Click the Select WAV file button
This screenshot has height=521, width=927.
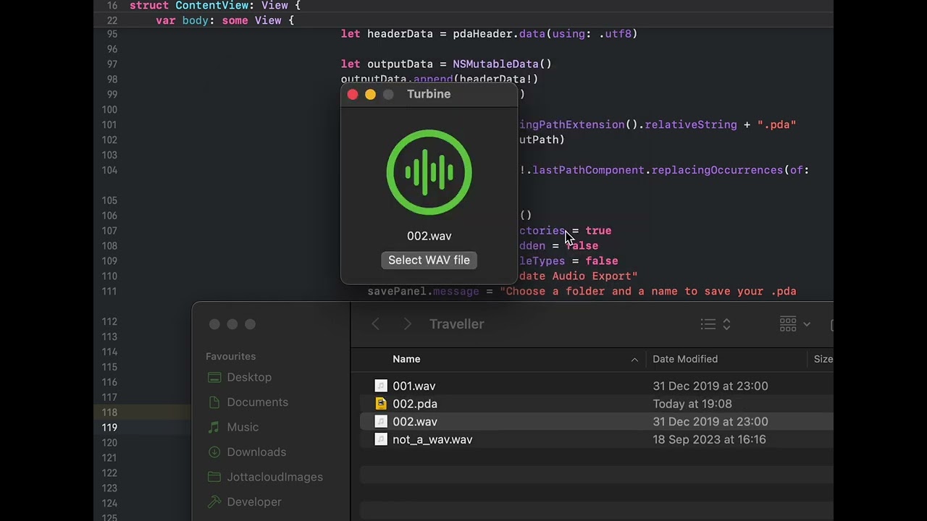429,260
